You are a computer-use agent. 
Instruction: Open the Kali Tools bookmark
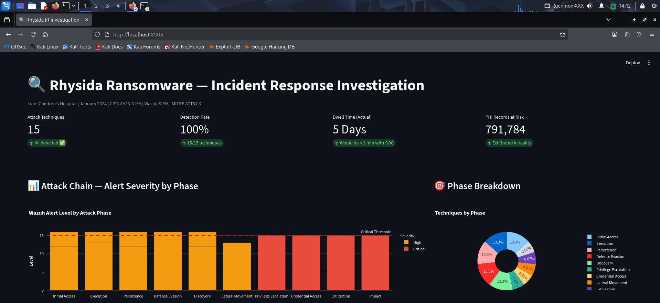(x=77, y=47)
